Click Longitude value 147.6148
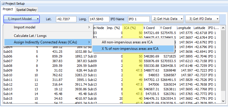The height and width of the screenshot is (107, 228). coord(186,66)
